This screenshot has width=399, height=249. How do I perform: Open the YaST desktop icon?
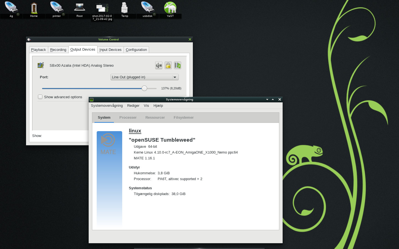point(170,8)
